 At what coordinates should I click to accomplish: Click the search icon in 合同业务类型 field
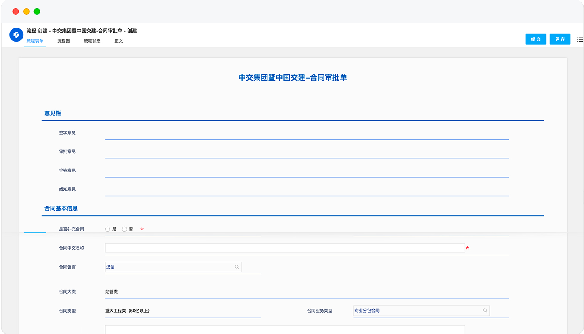(x=485, y=311)
